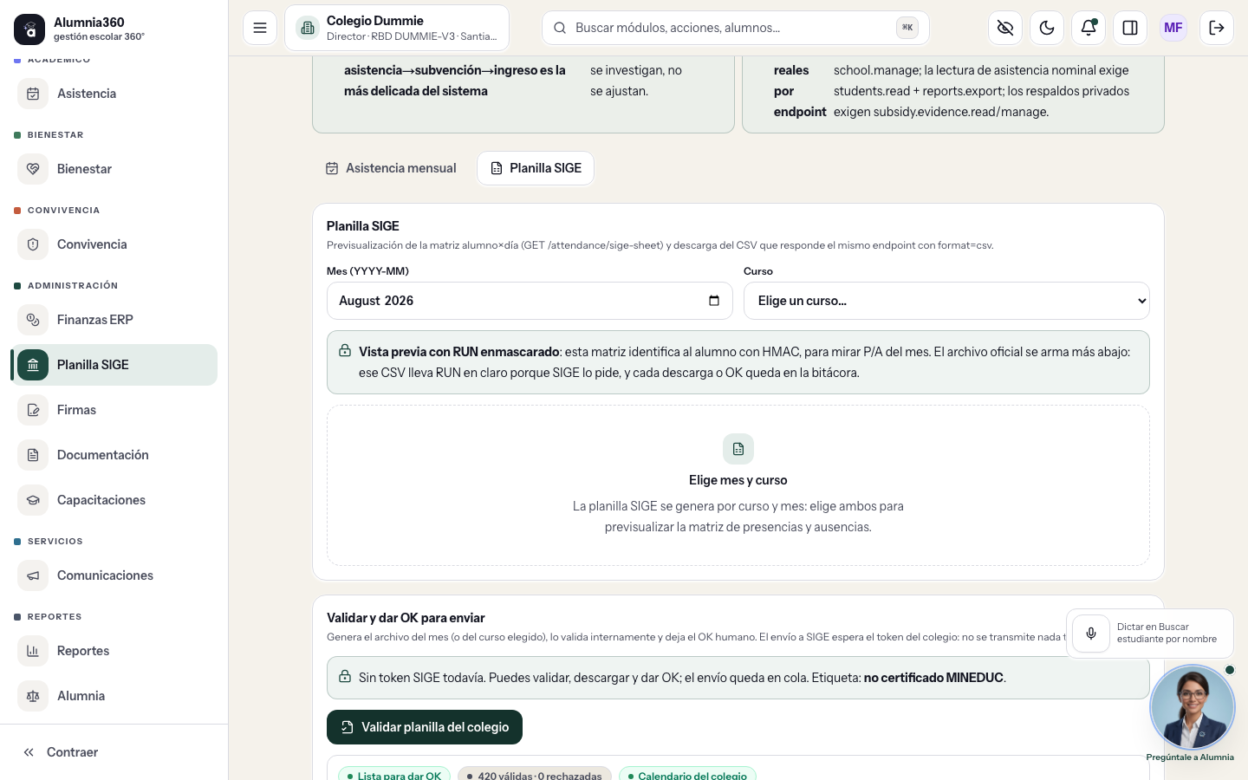Click the Convivencia shield icon
Image resolution: width=1248 pixels, height=780 pixels.
pos(33,244)
